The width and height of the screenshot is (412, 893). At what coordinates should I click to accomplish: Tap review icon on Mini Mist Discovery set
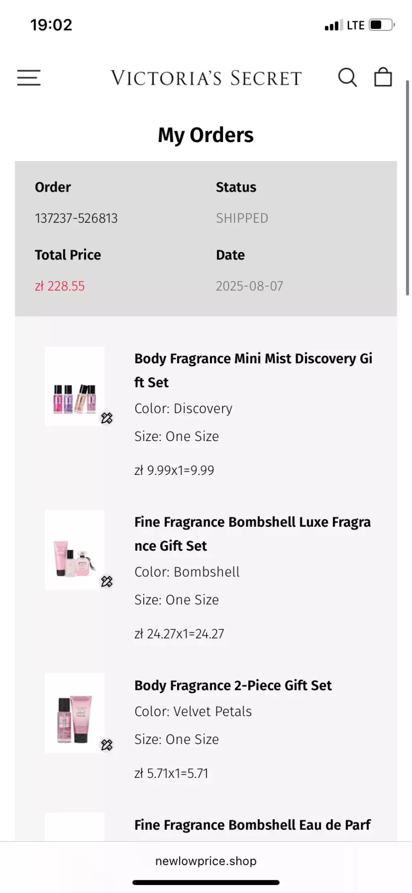107,418
